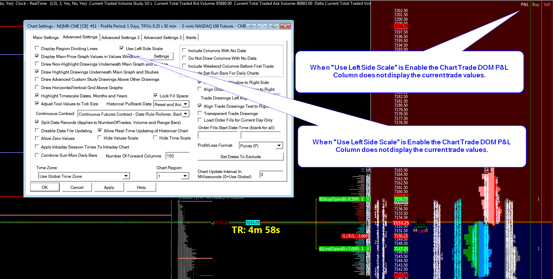The image size is (553, 279).
Task: Uncheck Use Left Side Scale
Action: click(x=122, y=48)
